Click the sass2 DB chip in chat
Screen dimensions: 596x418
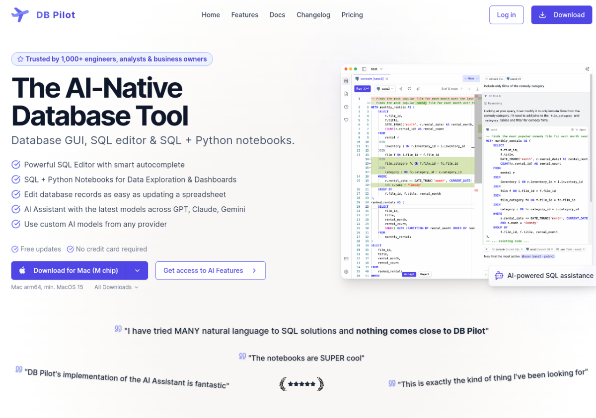coord(514,79)
